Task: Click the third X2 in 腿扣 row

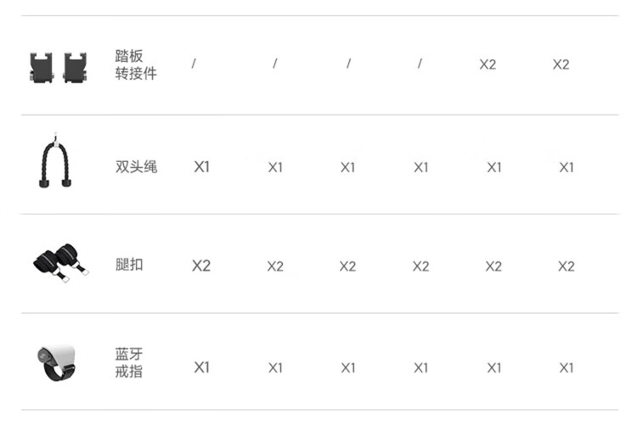Action: pyautogui.click(x=347, y=266)
